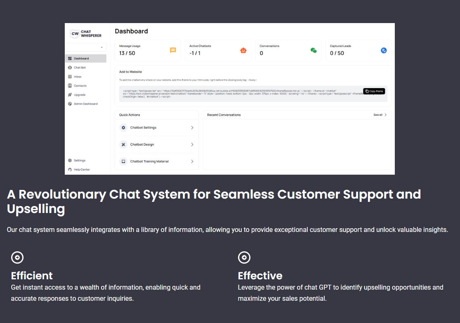Expand the Chatbot Settings chevron arrow
Image resolution: width=460 pixels, height=323 pixels.
click(192, 128)
